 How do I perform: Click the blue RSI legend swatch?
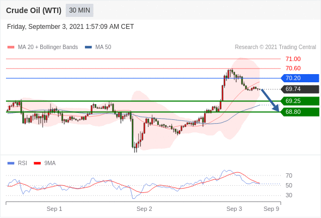click(x=11, y=163)
